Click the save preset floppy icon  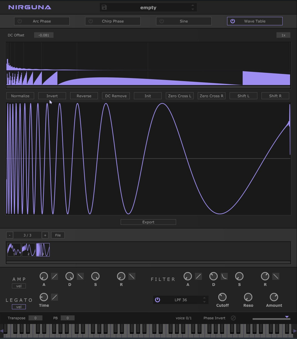coord(104,8)
